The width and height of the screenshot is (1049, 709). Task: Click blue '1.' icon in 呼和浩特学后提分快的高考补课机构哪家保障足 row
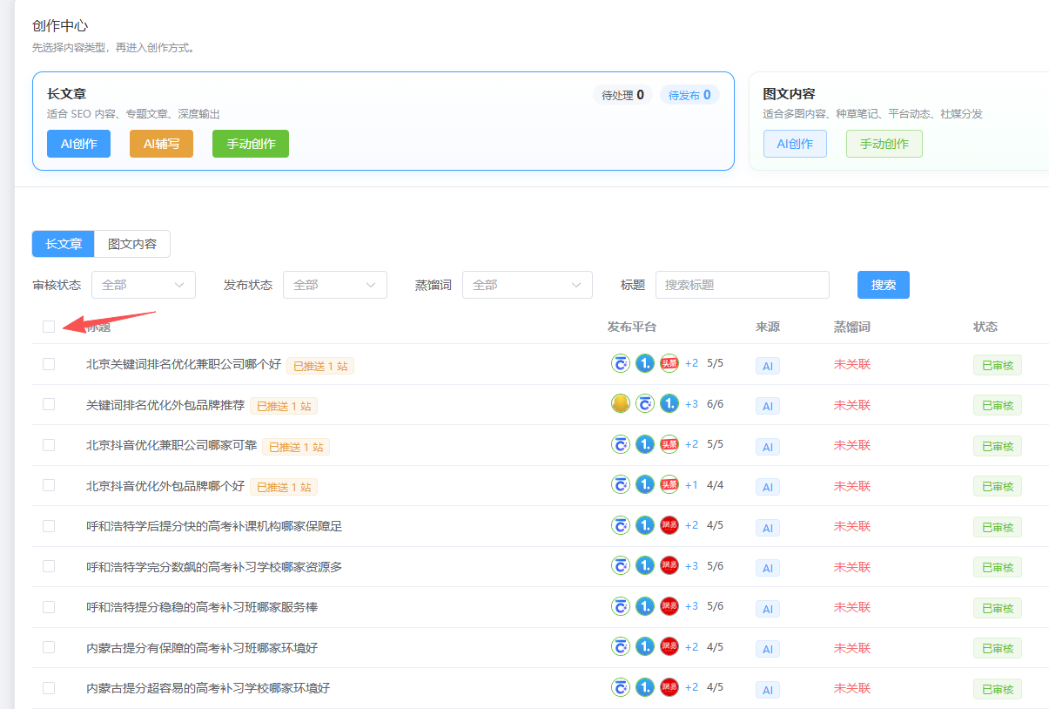(x=645, y=525)
